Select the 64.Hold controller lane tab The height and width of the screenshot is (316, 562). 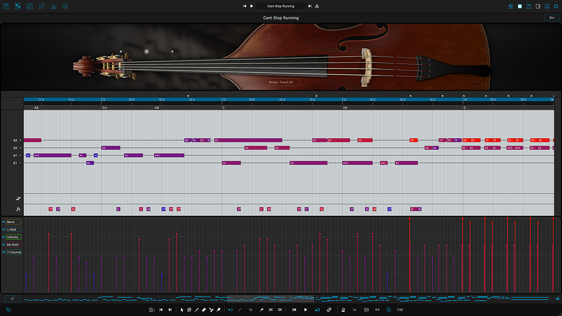pyautogui.click(x=14, y=244)
